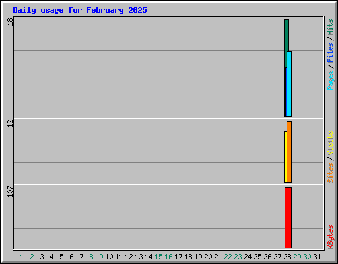Click the y-axis value '12'
The image size is (338, 264).
(10, 123)
